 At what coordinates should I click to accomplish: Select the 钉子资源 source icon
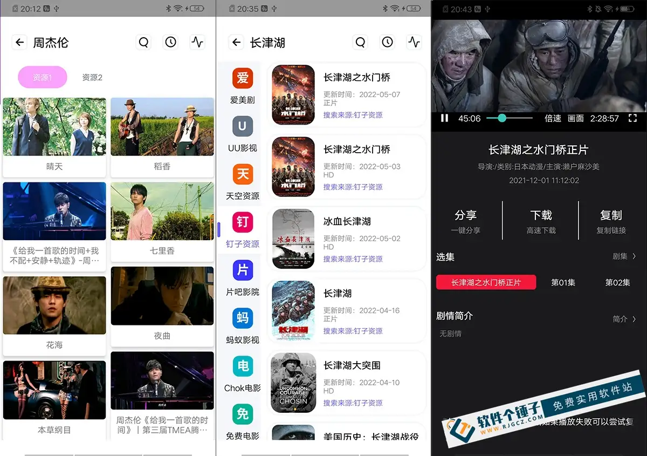[x=243, y=222]
